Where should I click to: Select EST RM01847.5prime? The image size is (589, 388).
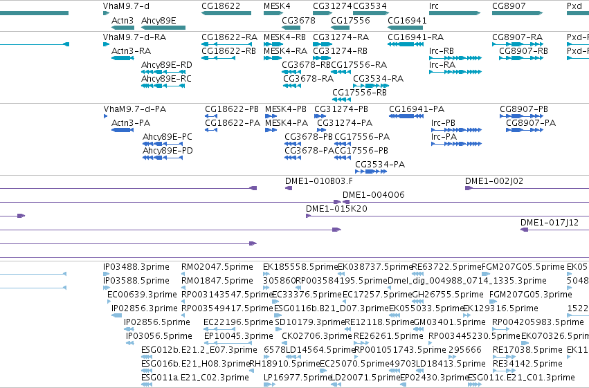pos(183,288)
